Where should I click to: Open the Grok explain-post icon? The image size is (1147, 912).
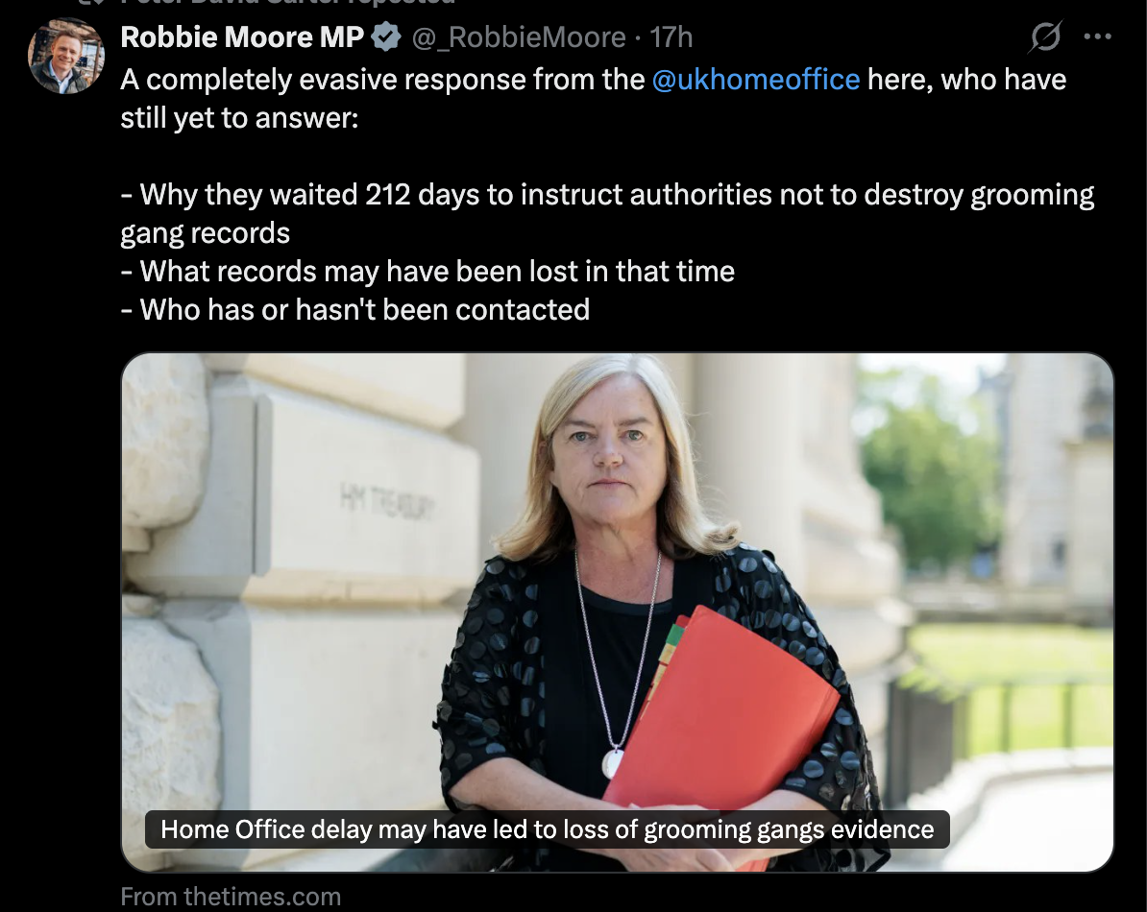(x=1045, y=36)
